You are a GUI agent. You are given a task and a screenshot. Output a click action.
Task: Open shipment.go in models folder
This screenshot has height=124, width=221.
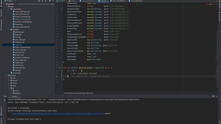coord(20,68)
